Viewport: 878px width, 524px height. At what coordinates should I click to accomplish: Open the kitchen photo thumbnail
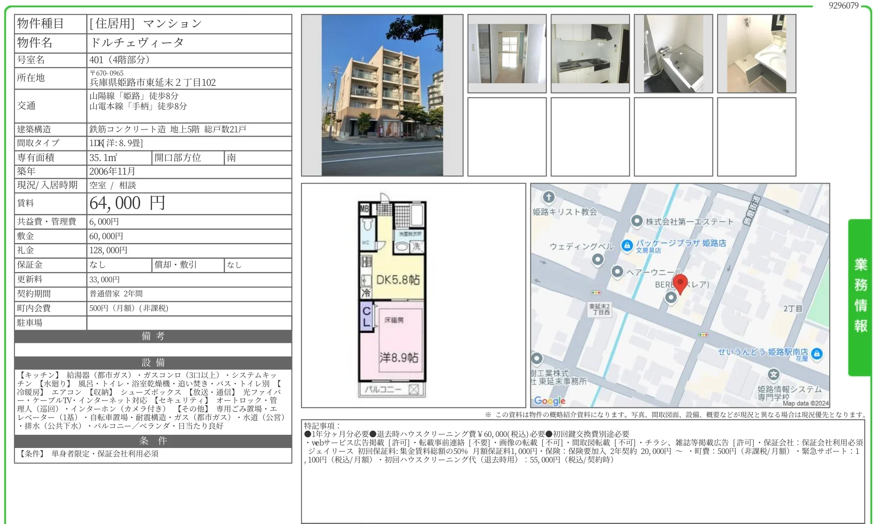[590, 53]
